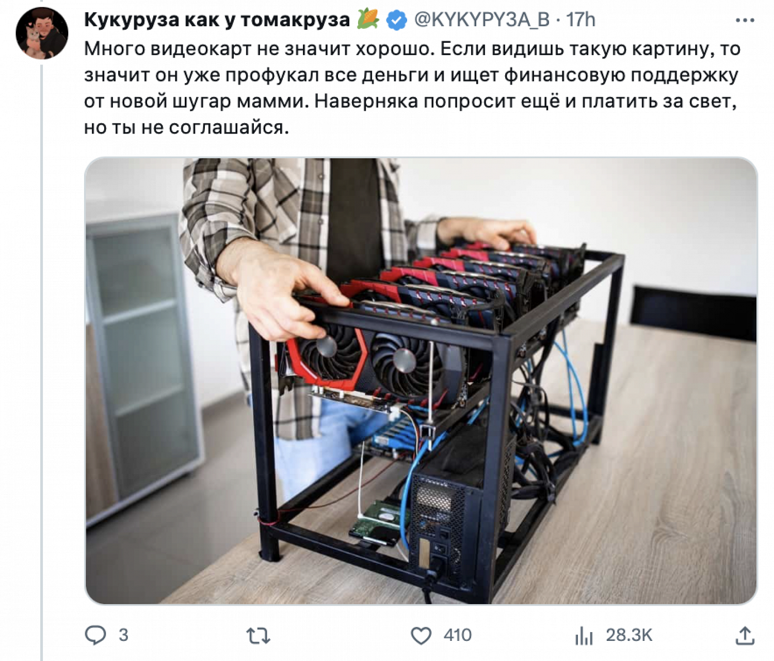Image resolution: width=774 pixels, height=661 pixels.
Task: Click the last tweet line но ты не соглашайся
Action: point(186,127)
